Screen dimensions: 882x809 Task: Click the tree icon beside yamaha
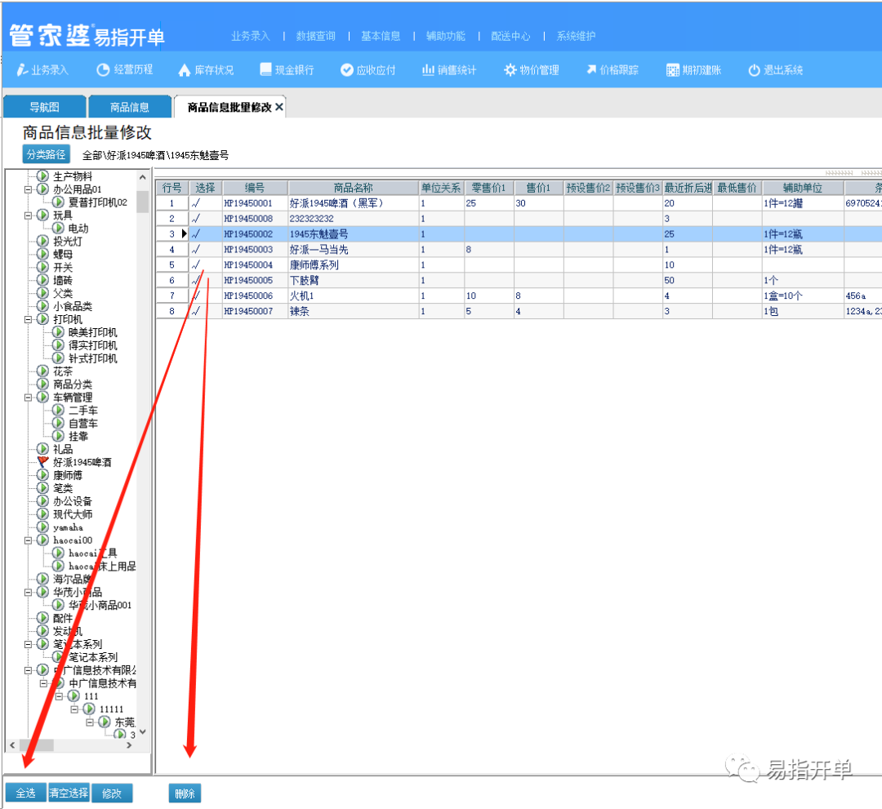(42, 527)
